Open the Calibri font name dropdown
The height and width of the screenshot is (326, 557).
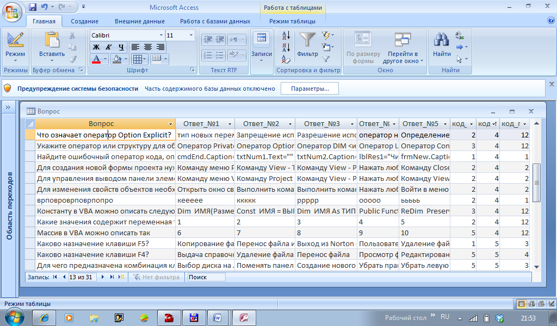click(161, 35)
